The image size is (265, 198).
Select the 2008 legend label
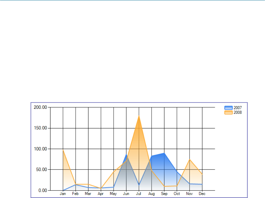238,112
